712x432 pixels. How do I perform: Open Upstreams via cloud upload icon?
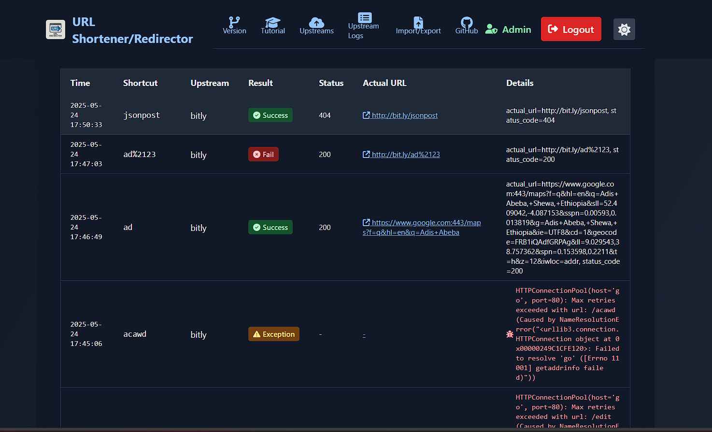pyautogui.click(x=316, y=22)
